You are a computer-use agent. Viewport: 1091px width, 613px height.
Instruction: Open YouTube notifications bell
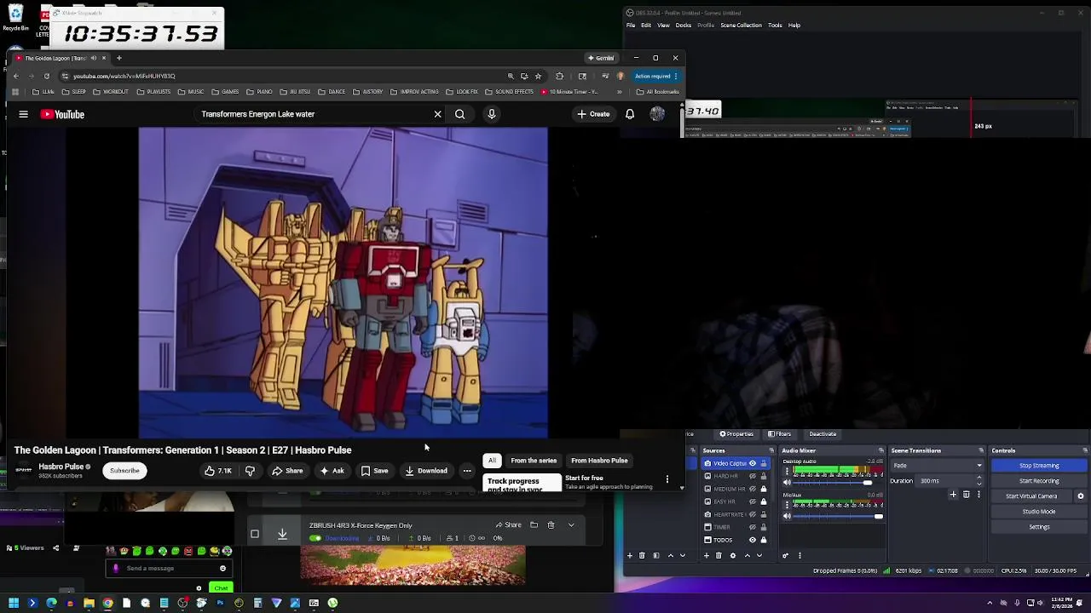point(630,114)
